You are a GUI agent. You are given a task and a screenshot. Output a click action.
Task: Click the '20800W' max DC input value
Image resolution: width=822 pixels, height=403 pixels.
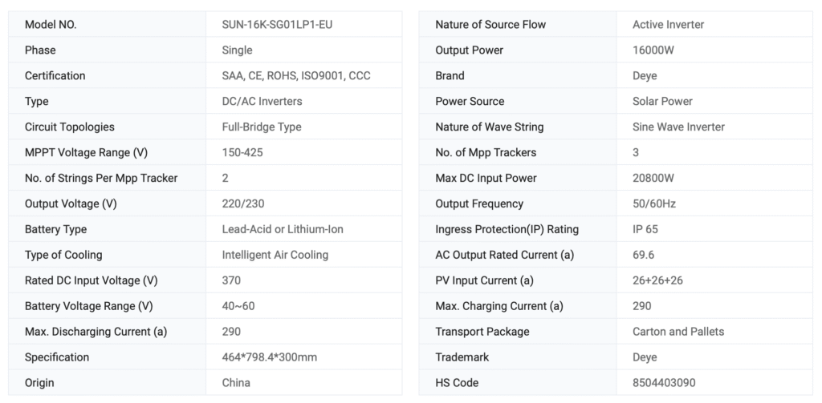coord(654,178)
